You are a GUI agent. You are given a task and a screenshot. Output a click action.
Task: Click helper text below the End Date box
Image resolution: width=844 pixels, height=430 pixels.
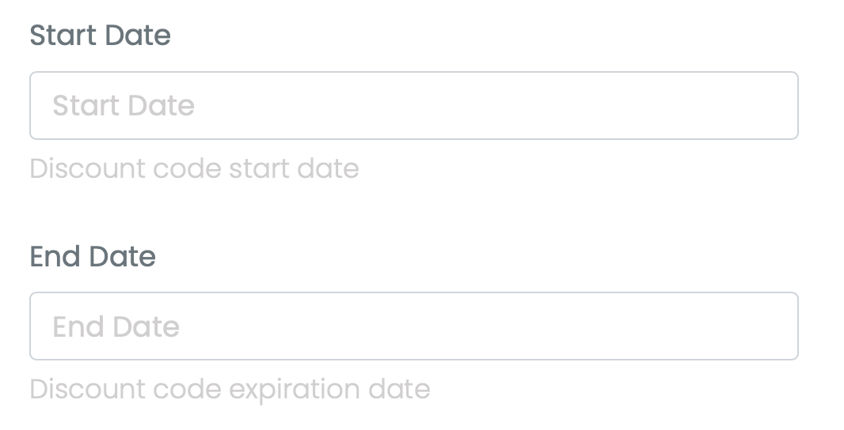pyautogui.click(x=230, y=389)
